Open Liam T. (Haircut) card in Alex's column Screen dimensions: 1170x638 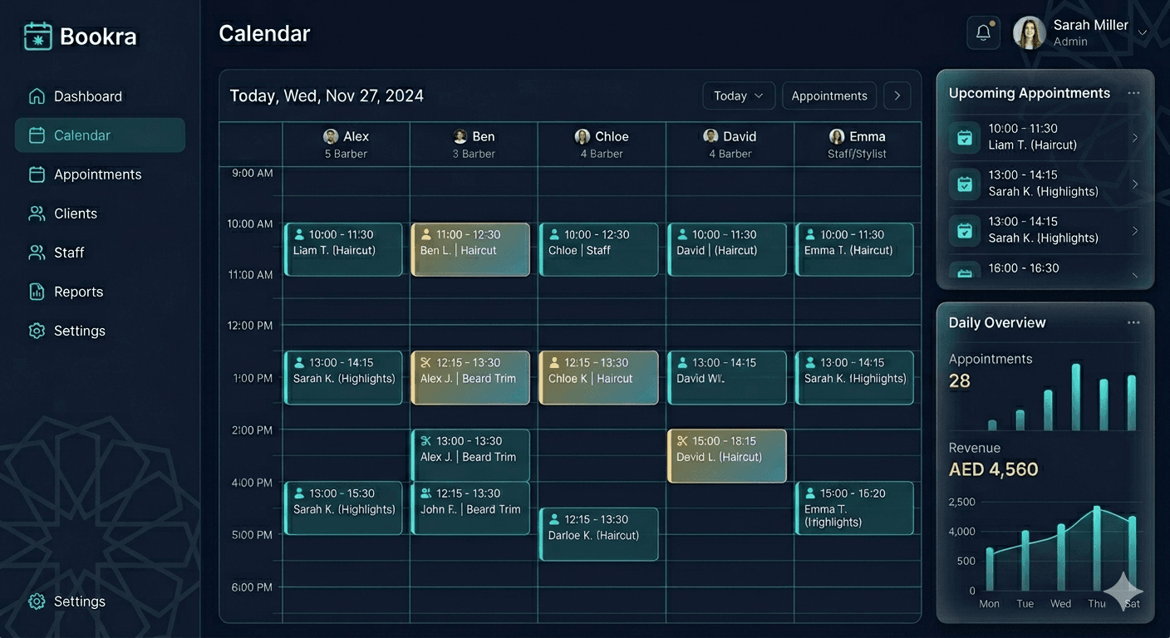coord(343,249)
